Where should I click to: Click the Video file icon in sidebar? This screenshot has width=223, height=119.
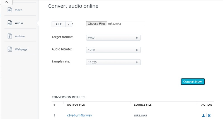[x=10, y=10]
